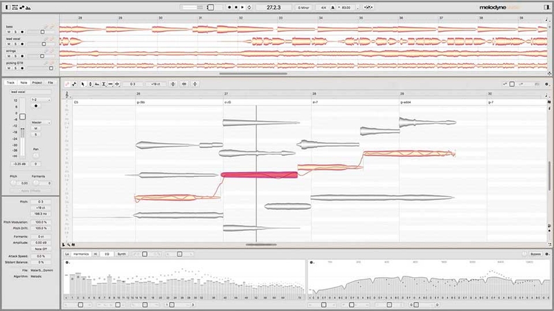The height and width of the screenshot is (311, 554).
Task: Open the note blobs view icon
Action: 22,7
